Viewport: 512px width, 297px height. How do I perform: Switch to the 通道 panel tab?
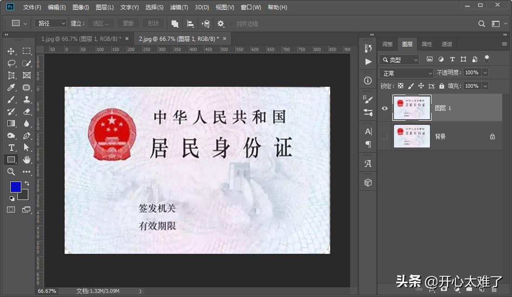(x=446, y=44)
